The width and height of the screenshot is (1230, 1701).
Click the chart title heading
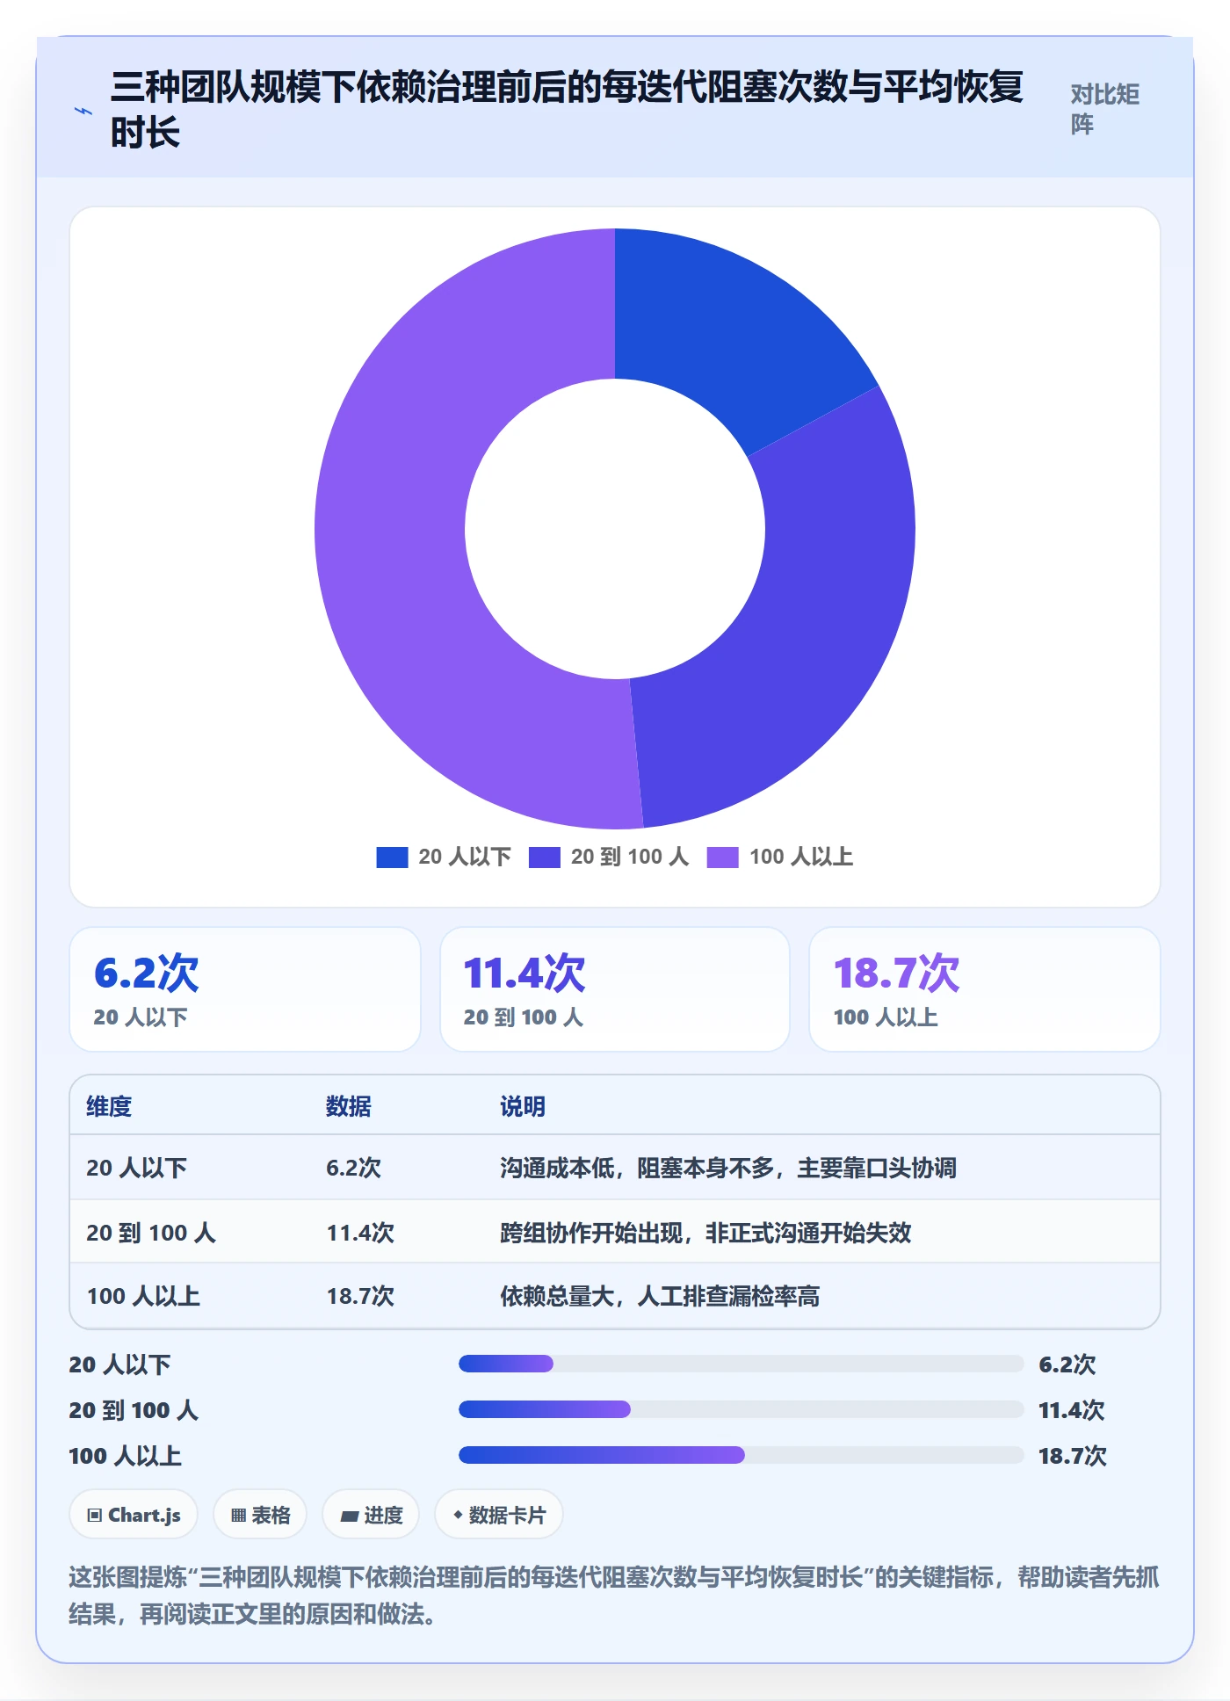567,110
